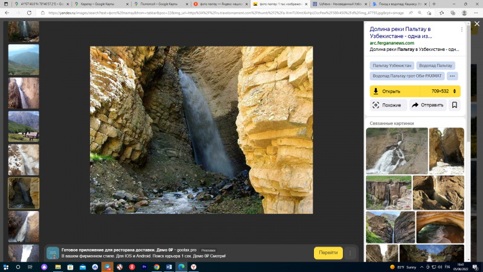Select the thumbnail with houses and mountains
This screenshot has width=483, height=272.
pyautogui.click(x=24, y=126)
